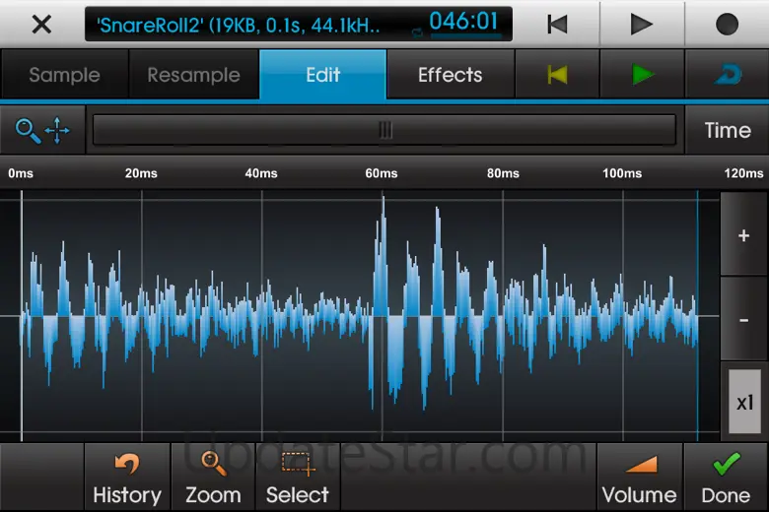Open the History undo menu

pos(127,479)
